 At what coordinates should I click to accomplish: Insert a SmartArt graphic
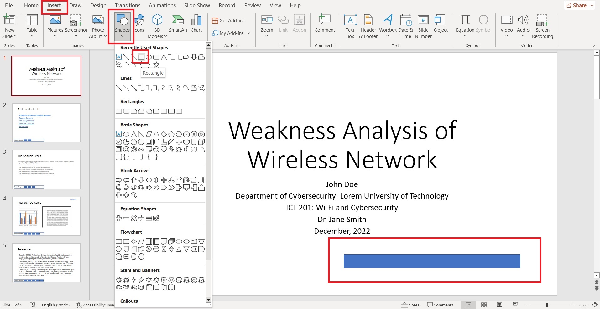pos(178,24)
